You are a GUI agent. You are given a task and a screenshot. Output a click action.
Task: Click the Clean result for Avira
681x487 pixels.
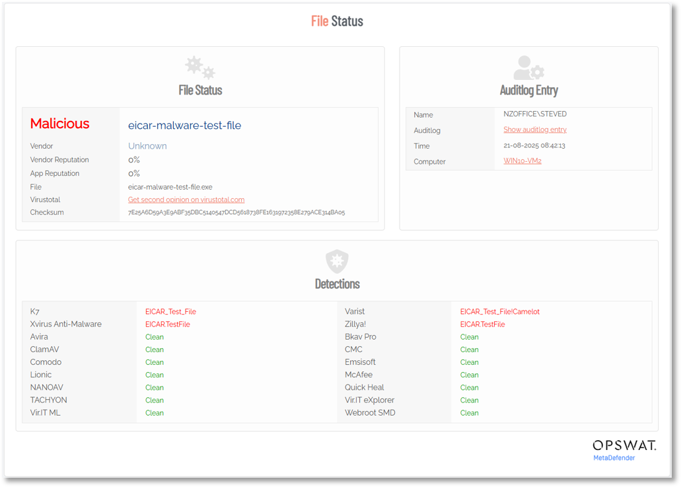pos(155,337)
